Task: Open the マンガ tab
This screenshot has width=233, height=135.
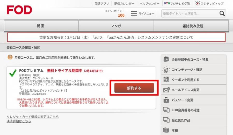Action: point(116,26)
